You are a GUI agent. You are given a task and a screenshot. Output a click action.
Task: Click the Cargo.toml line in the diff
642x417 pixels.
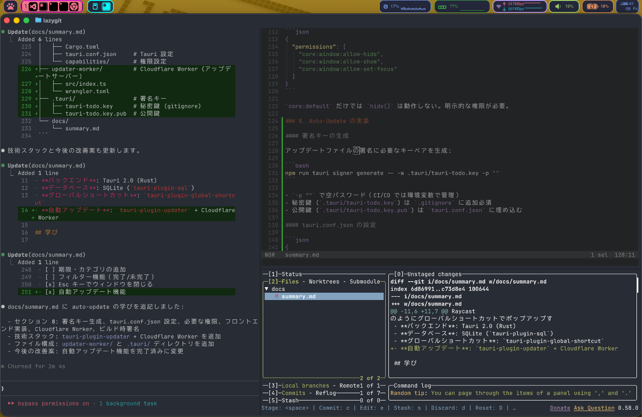click(x=82, y=47)
